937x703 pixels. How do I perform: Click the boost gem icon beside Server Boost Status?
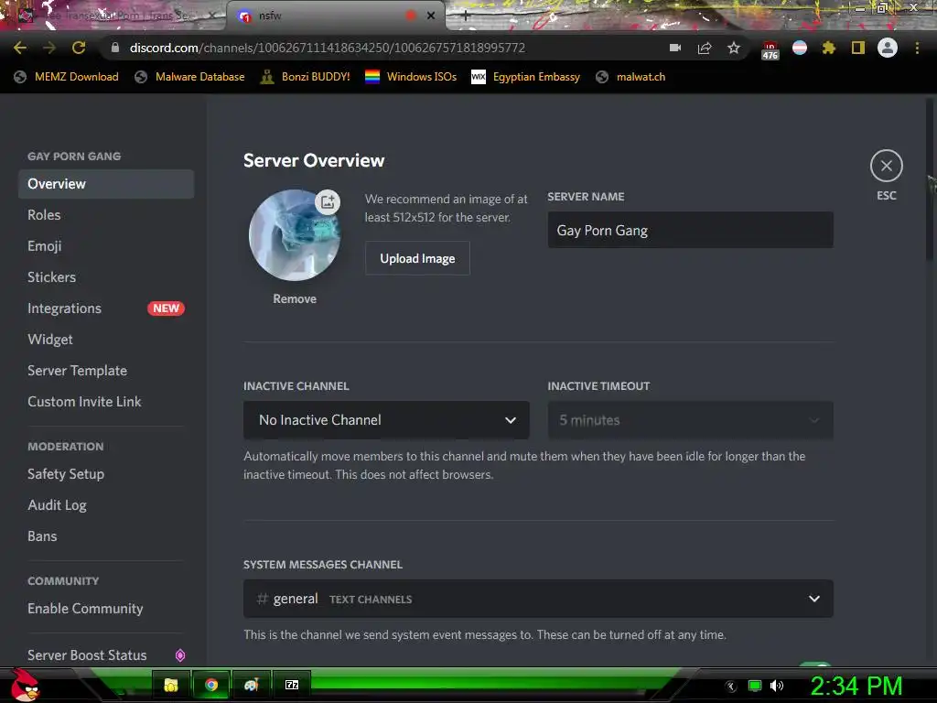click(180, 655)
